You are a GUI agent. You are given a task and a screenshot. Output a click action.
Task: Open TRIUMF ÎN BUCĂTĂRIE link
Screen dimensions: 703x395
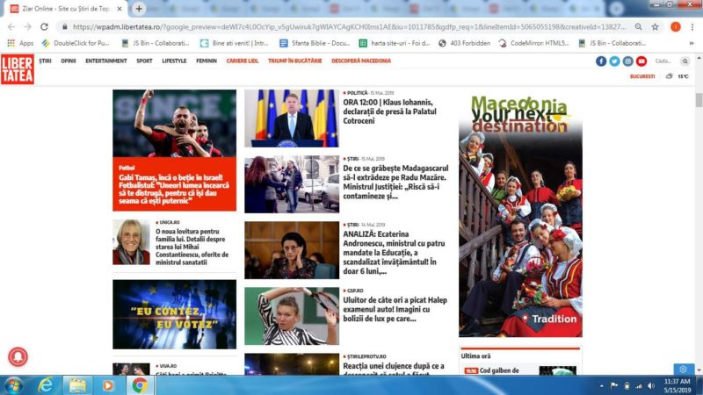295,61
